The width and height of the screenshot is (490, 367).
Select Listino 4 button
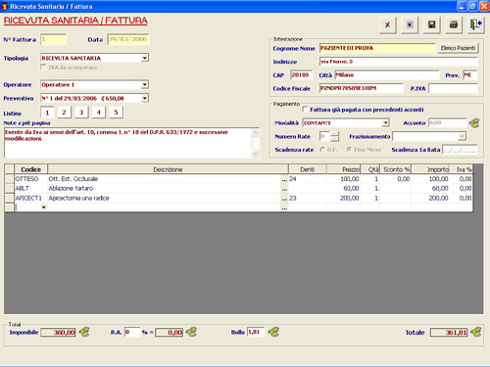[x=99, y=113]
